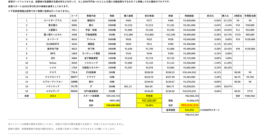Select the オンワード cell
Viewport: 259px width, 135px height.
click(53, 40)
